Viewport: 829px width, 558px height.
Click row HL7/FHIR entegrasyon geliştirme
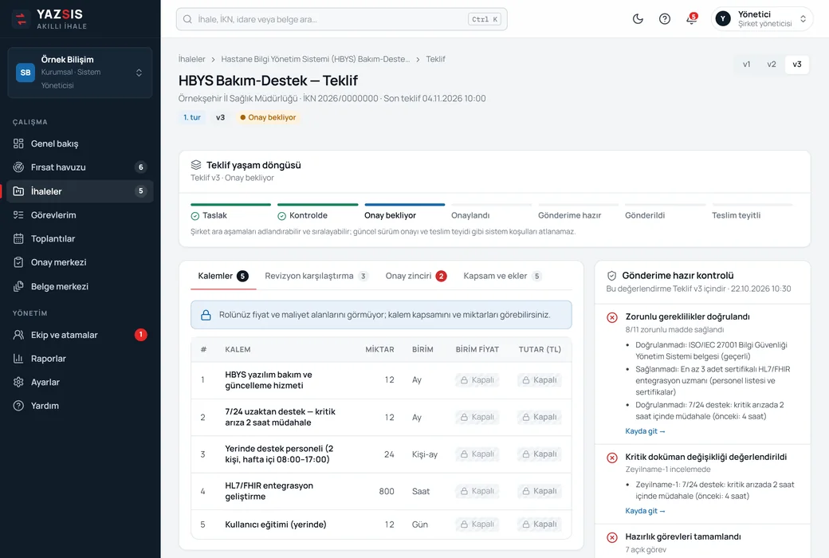[x=381, y=491]
